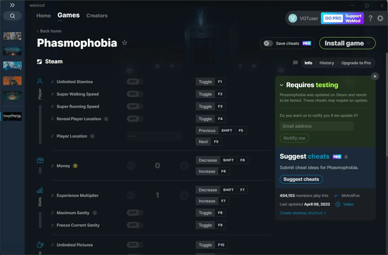The width and height of the screenshot is (388, 255).
Task: Select the inventory chest category icon
Action: [x=40, y=160]
